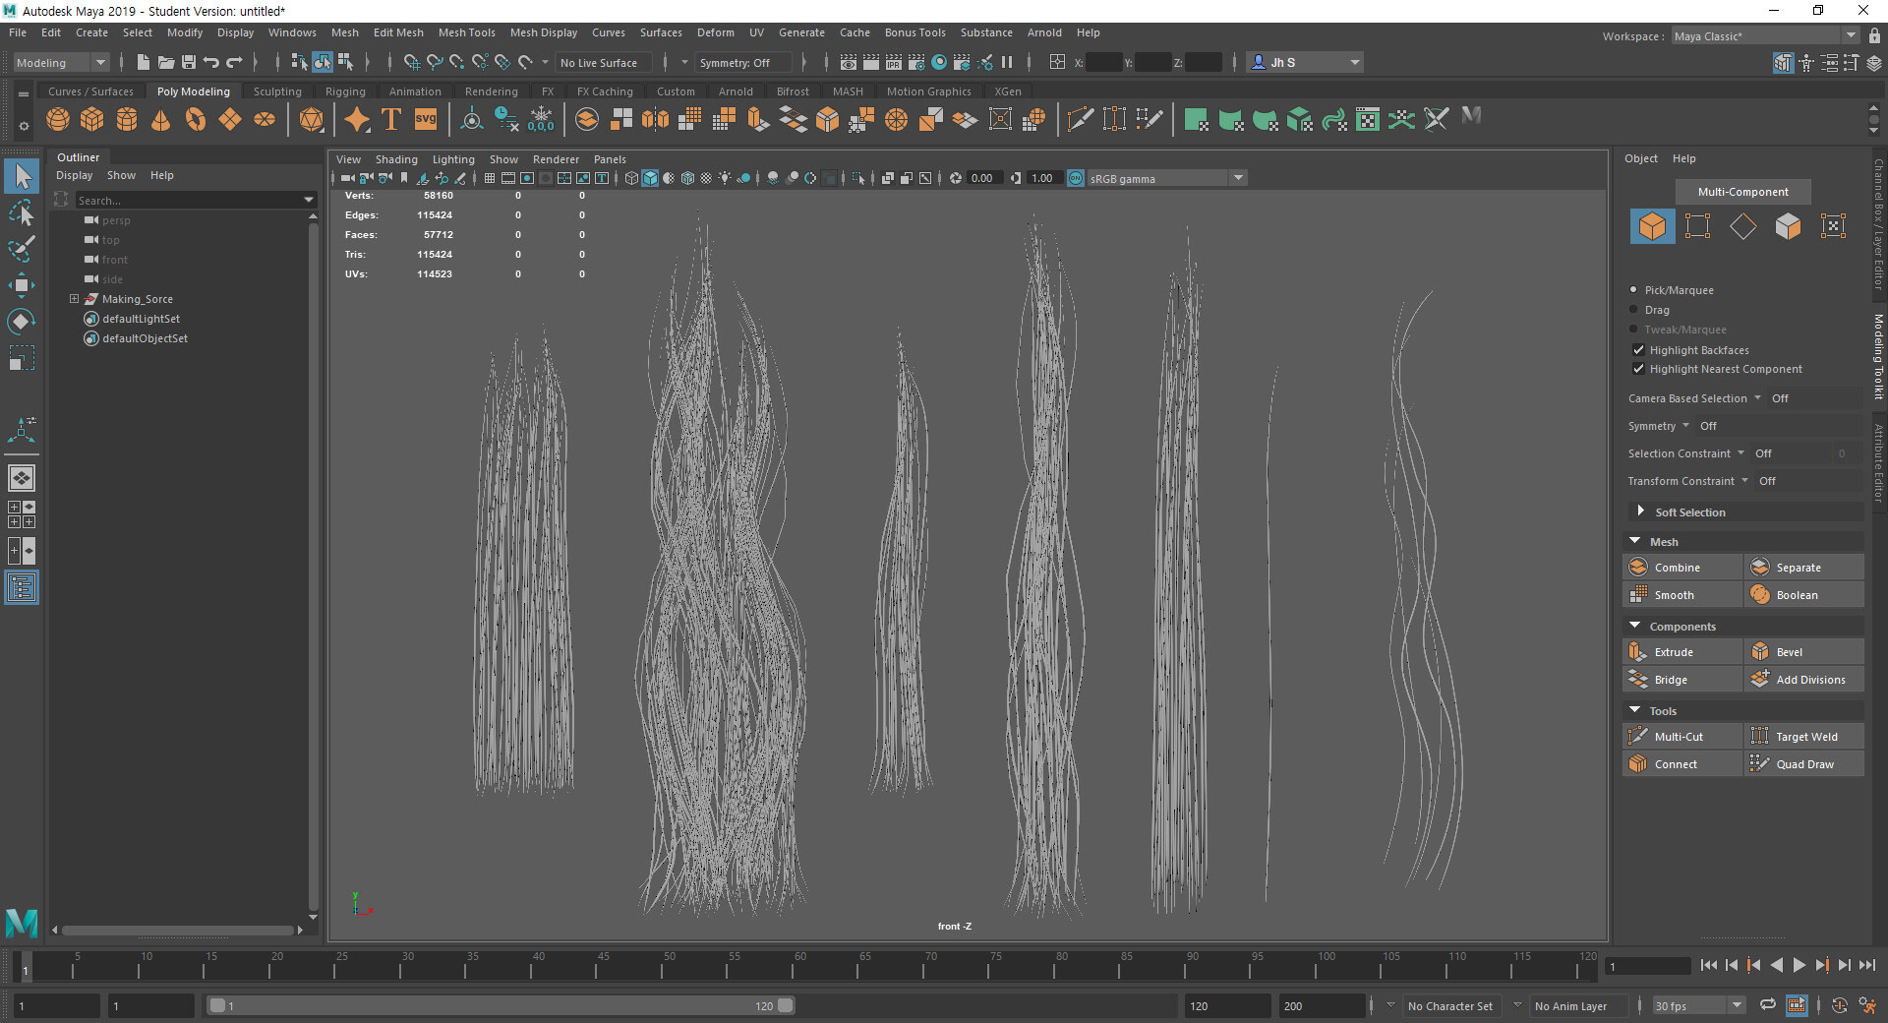The height and width of the screenshot is (1023, 1888).
Task: Click the play forwards button
Action: (x=1799, y=966)
